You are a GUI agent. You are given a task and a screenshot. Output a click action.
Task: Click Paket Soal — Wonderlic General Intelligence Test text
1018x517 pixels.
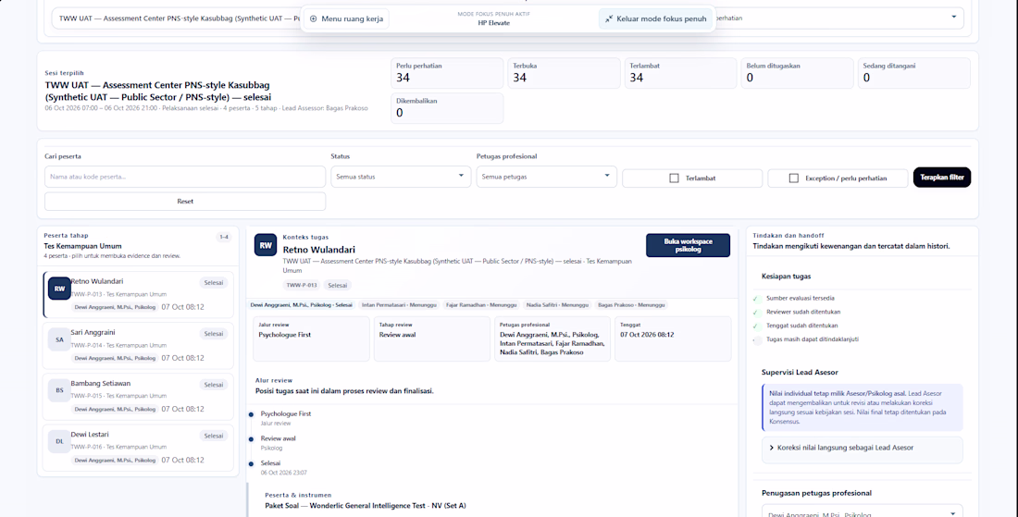[x=366, y=505]
